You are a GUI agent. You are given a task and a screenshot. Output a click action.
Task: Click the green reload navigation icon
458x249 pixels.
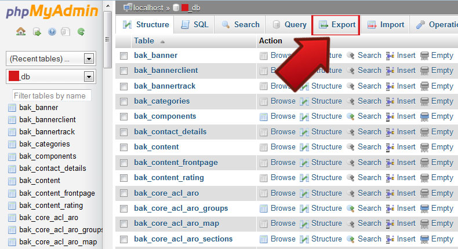(x=82, y=32)
